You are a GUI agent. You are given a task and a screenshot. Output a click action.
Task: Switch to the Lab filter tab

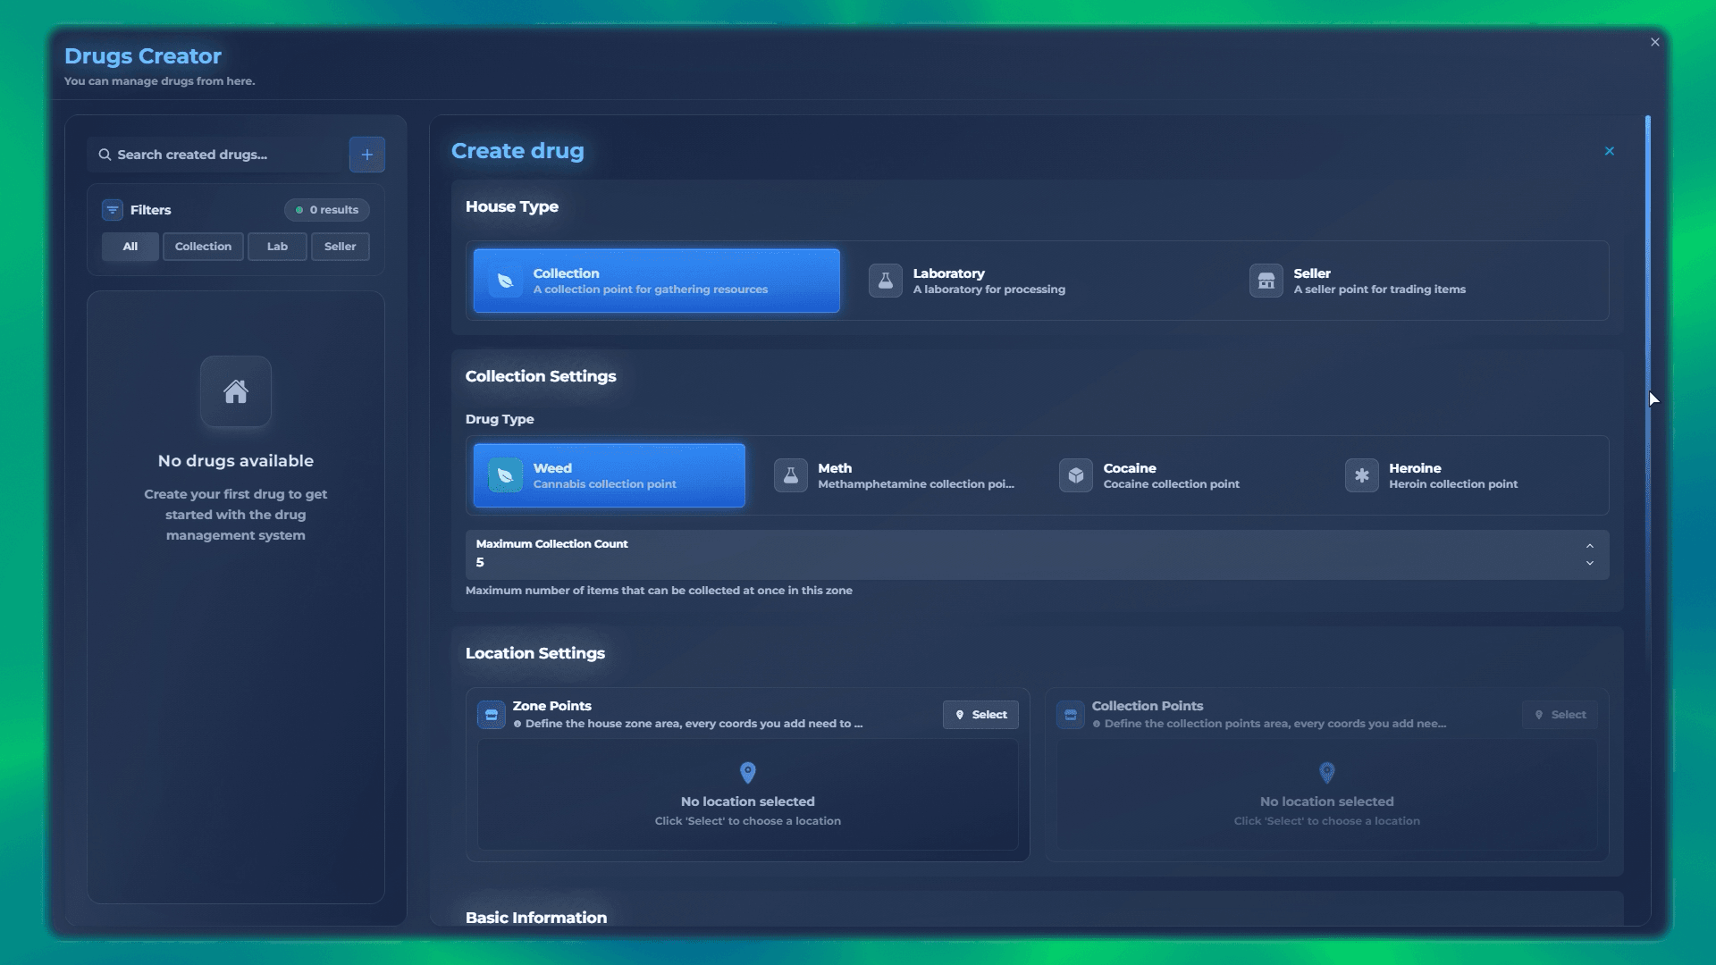[x=277, y=247]
